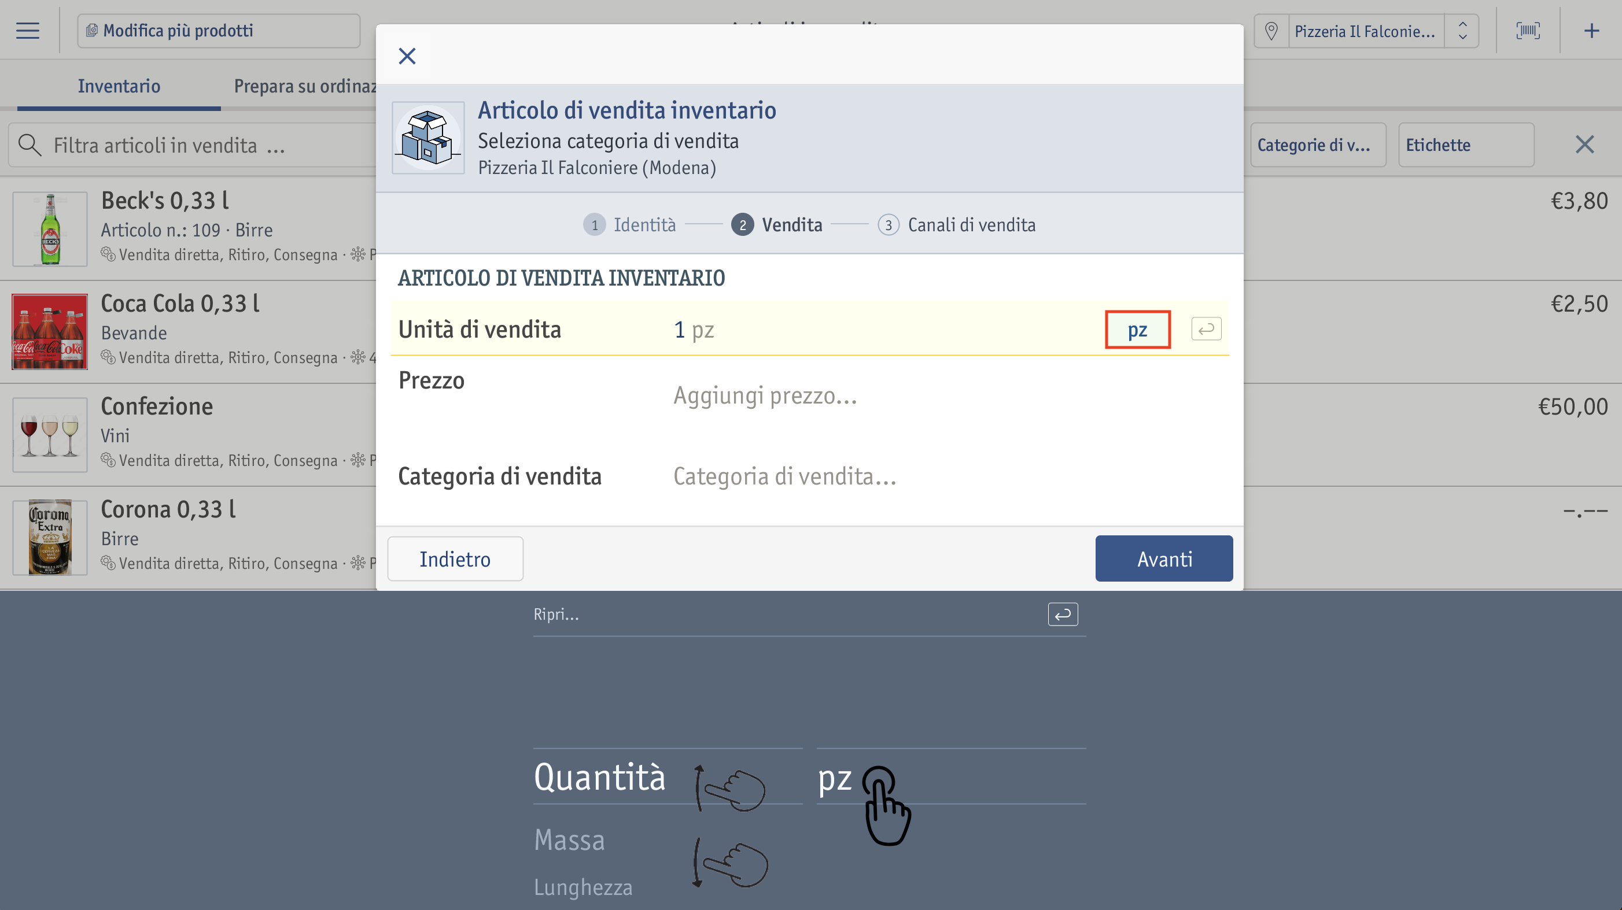1622x910 pixels.
Task: Close the Articolo di vendita inventario dialog
Action: pos(407,56)
